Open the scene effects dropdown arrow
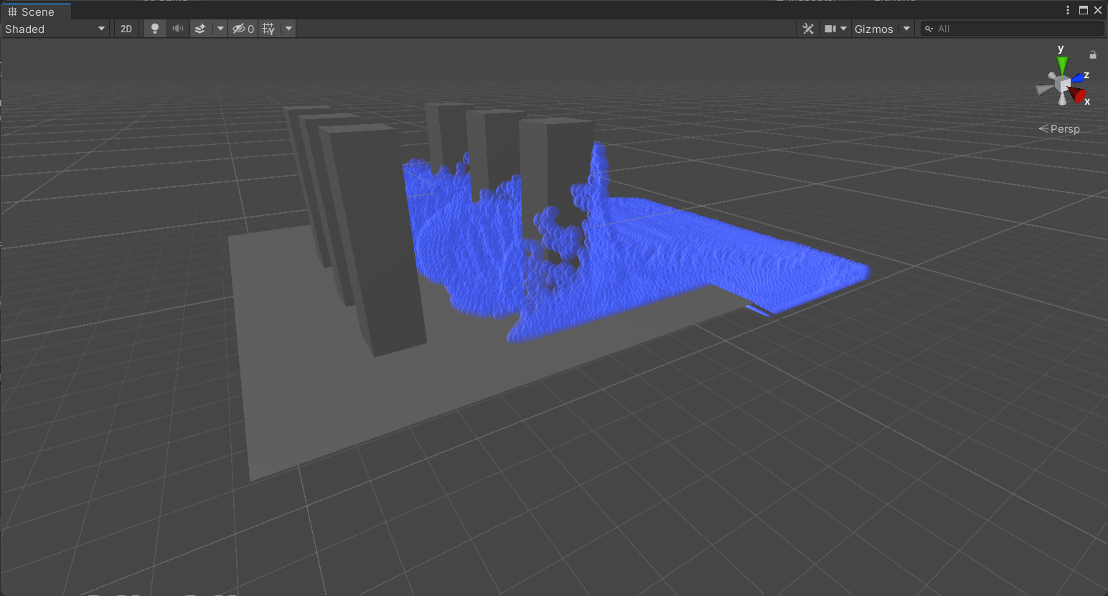Screen dimensions: 1108x596 tap(220, 29)
